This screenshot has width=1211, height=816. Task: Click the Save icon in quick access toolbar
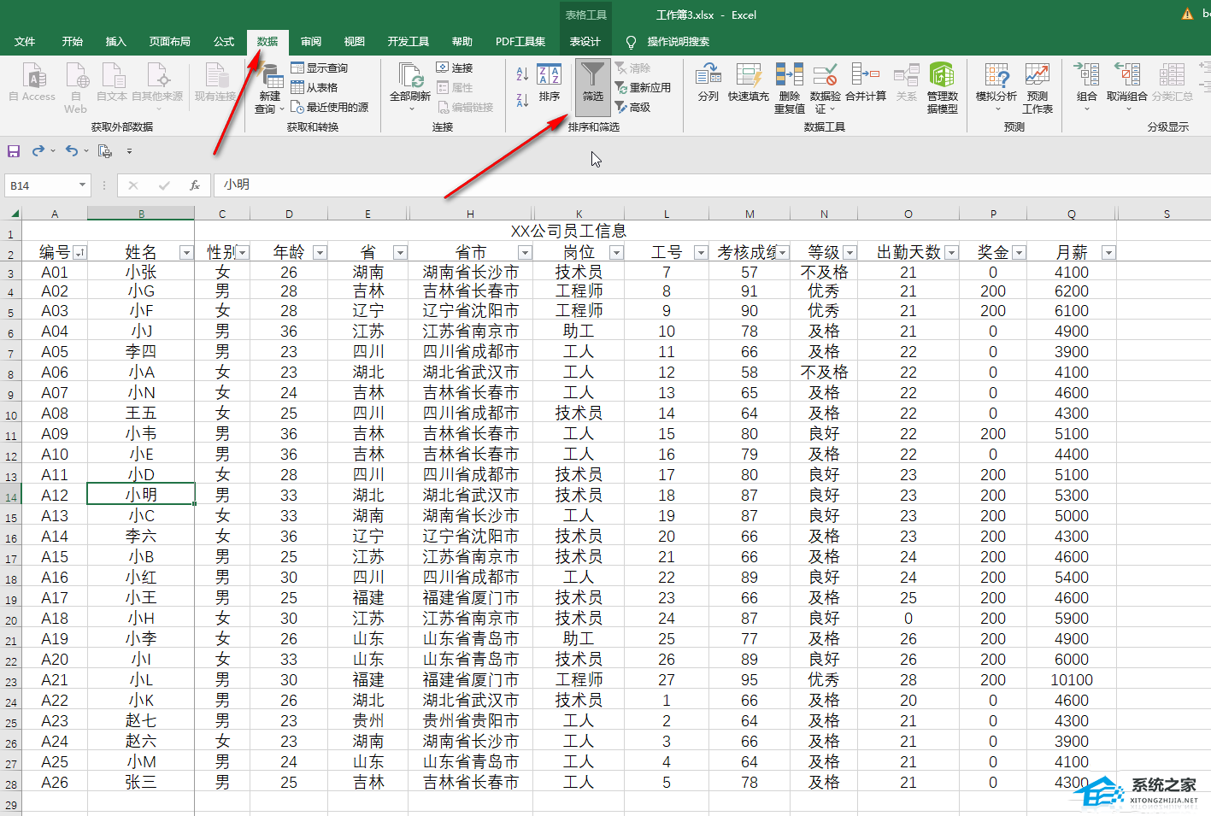pos(14,151)
